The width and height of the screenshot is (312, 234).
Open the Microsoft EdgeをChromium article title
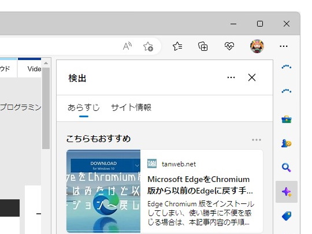pyautogui.click(x=200, y=185)
